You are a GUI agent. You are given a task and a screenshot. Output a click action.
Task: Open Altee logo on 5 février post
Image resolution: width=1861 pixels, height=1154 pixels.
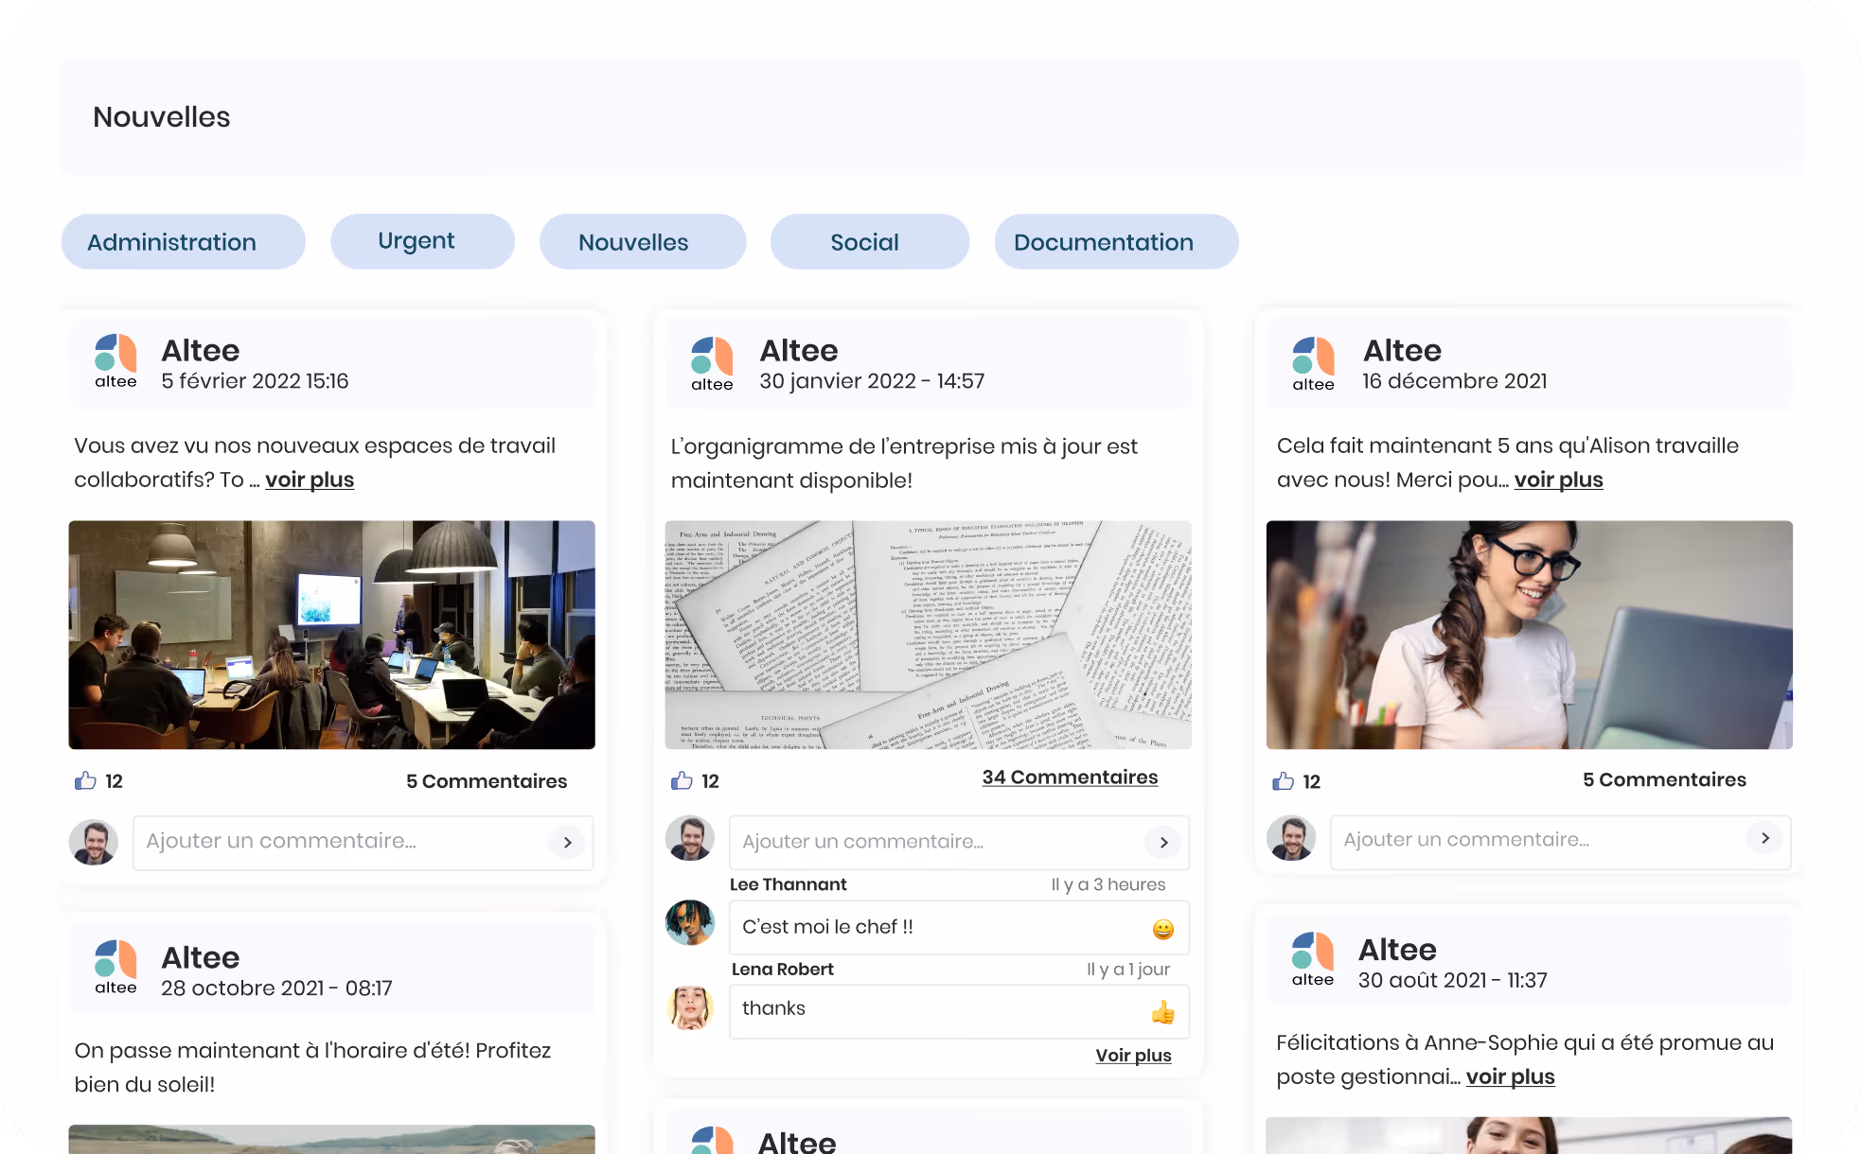click(115, 361)
